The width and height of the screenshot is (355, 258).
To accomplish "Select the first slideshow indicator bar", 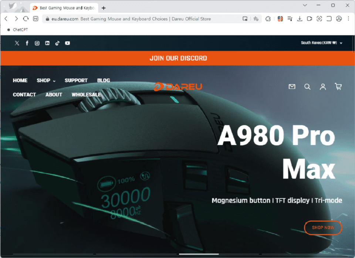I will [x=53, y=254].
